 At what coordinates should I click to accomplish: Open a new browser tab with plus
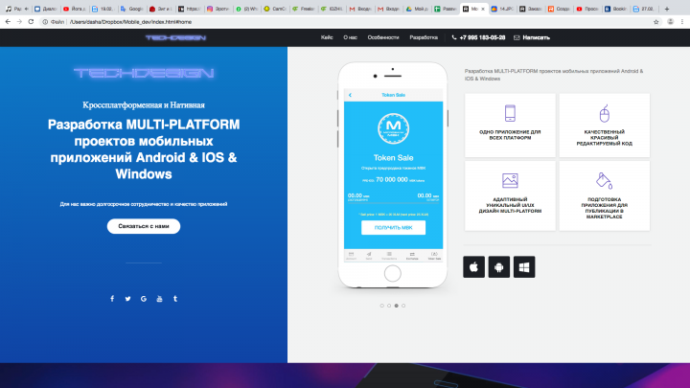click(667, 9)
